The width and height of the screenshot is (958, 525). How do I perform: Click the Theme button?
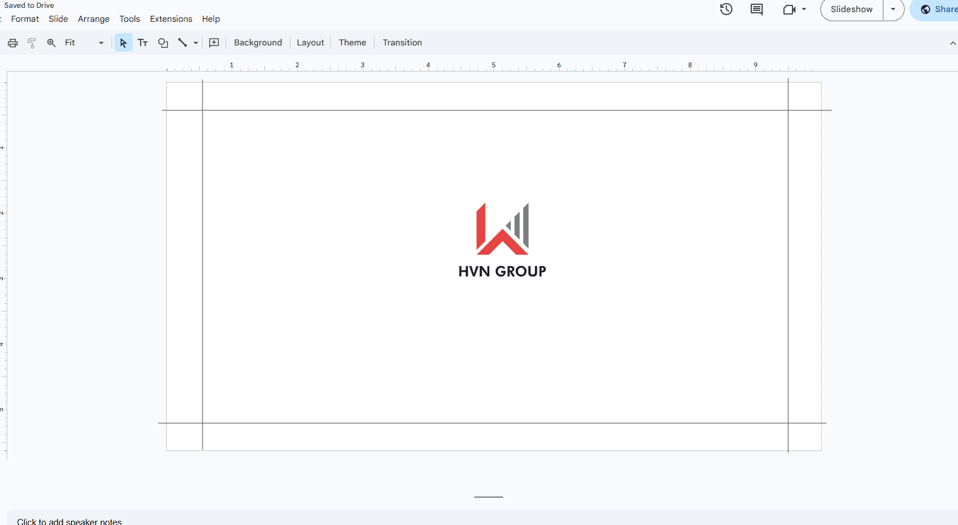pos(352,43)
